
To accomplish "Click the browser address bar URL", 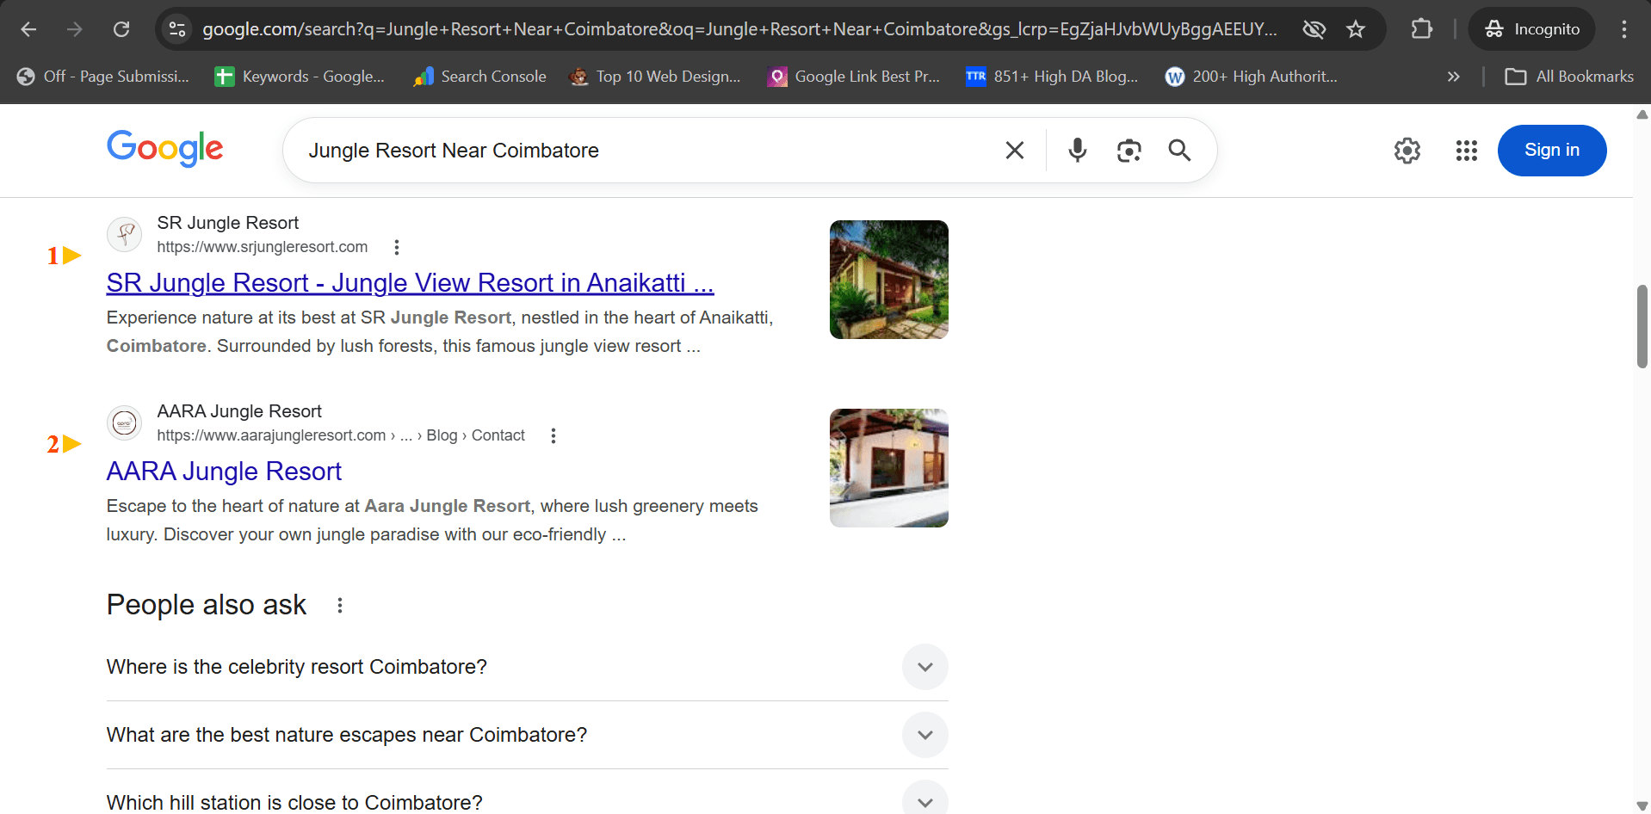I will click(x=739, y=29).
